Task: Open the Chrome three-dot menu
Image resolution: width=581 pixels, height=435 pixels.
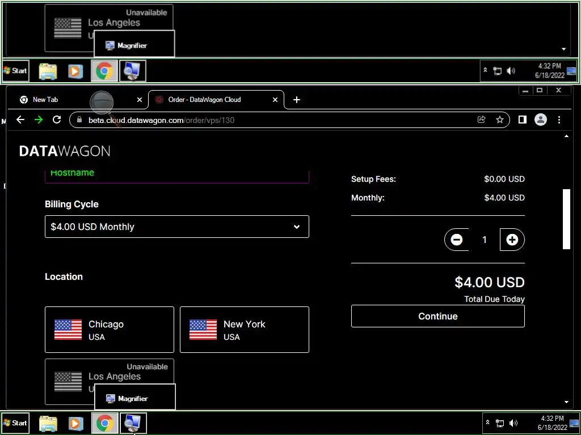Action: (559, 120)
